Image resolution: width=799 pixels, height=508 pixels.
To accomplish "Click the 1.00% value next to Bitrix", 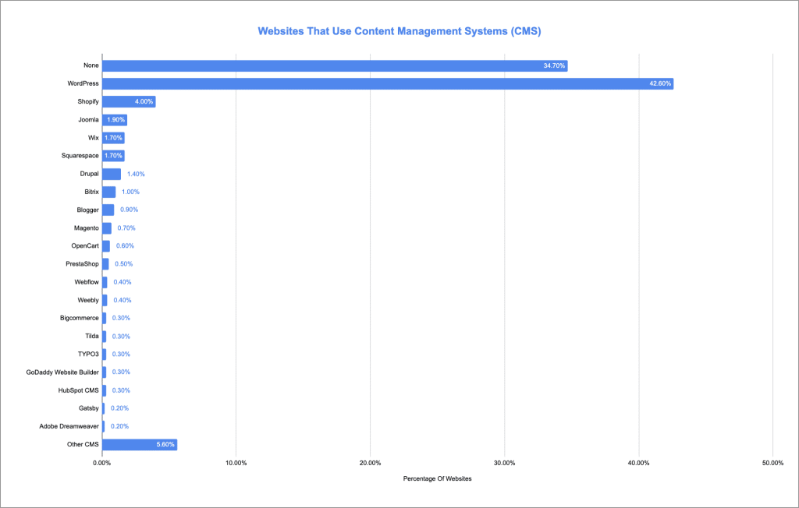I will tap(130, 192).
